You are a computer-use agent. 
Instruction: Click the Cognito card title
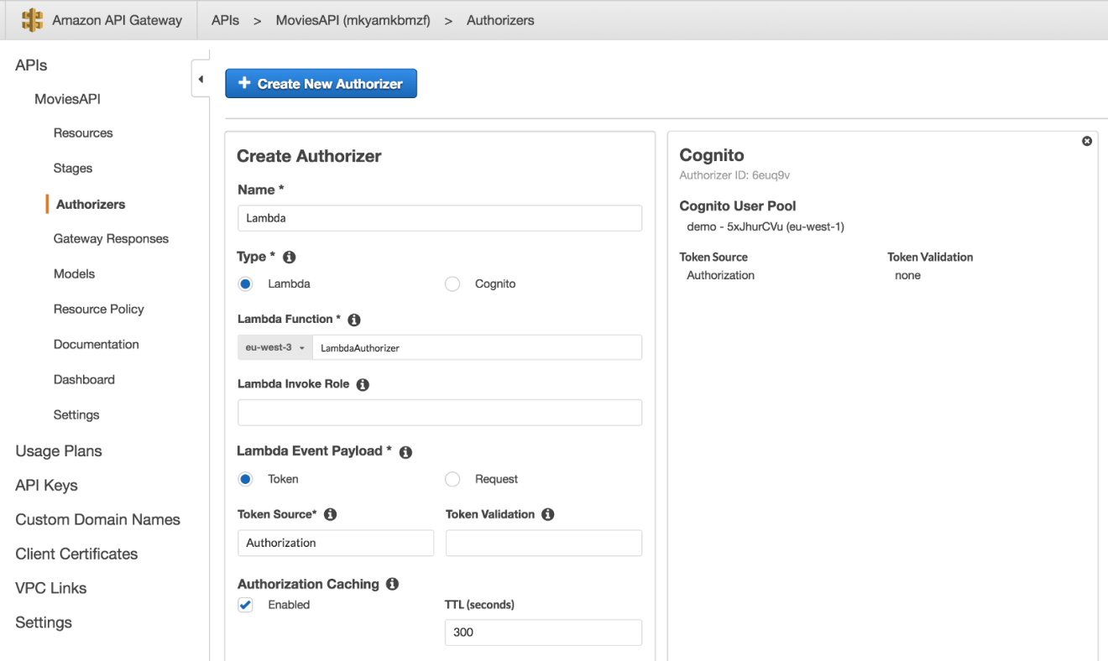pyautogui.click(x=712, y=155)
